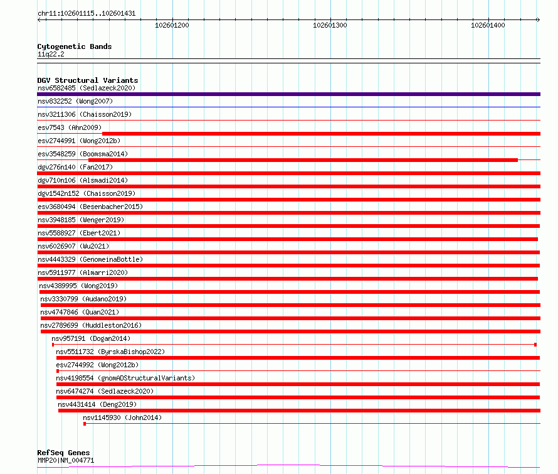Click the nsv957191 (Dogan2014) left end marker
This screenshot has width=558, height=474.
(53, 345)
